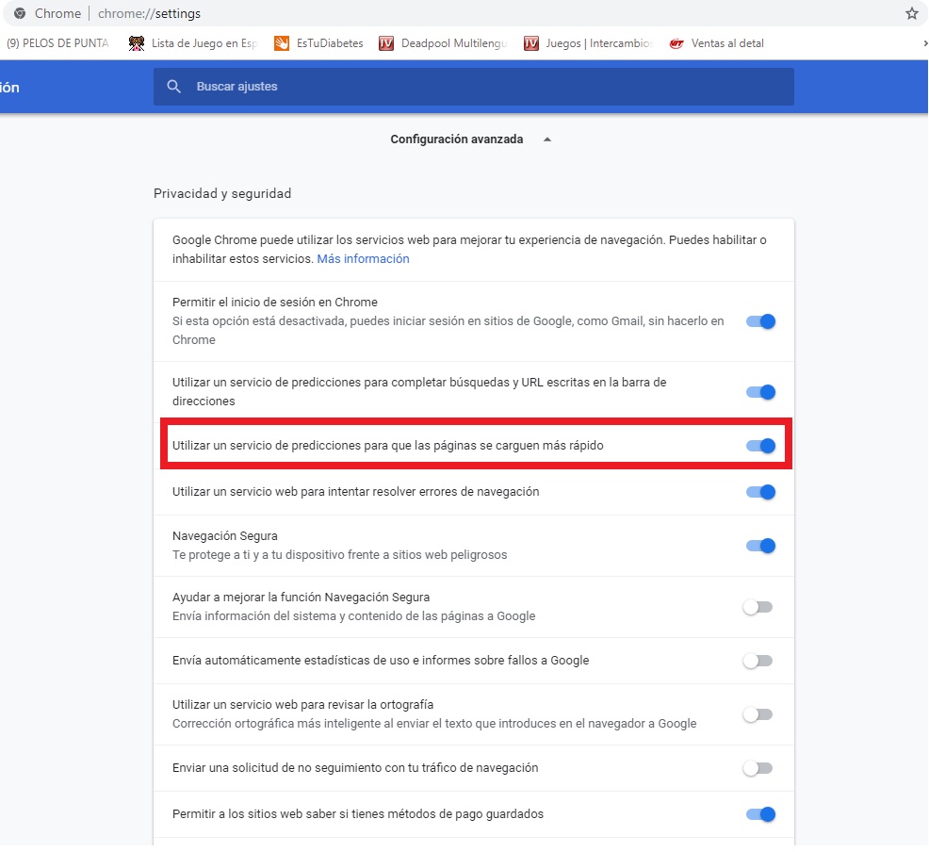Screen dimensions: 929x852
Task: Open (9) PELOS DE PUNTA bookmark
Action: point(57,43)
